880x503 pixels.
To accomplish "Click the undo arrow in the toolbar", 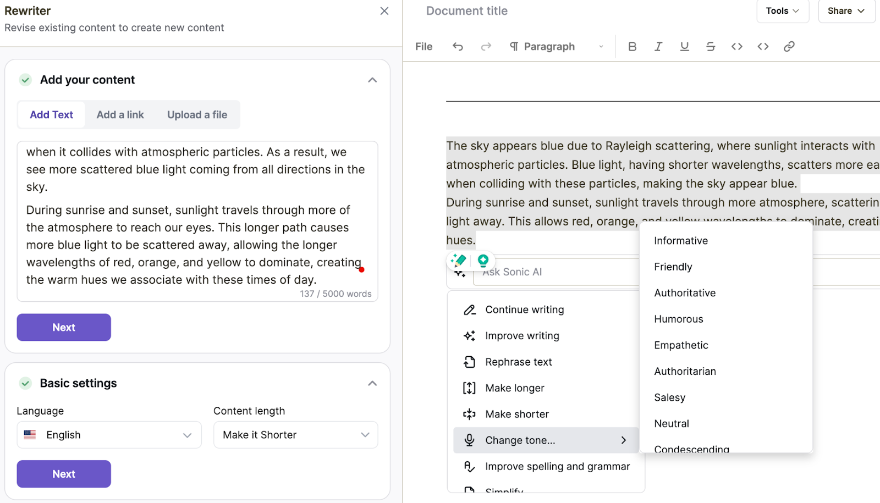I will click(458, 47).
